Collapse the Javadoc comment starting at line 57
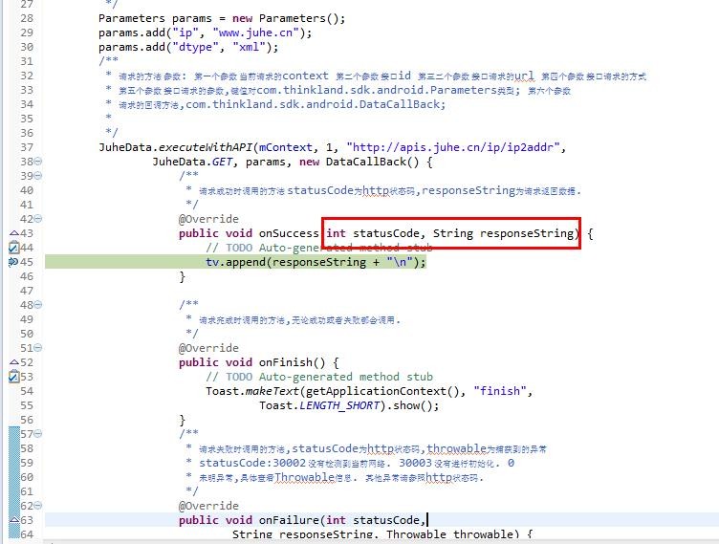 (38, 434)
